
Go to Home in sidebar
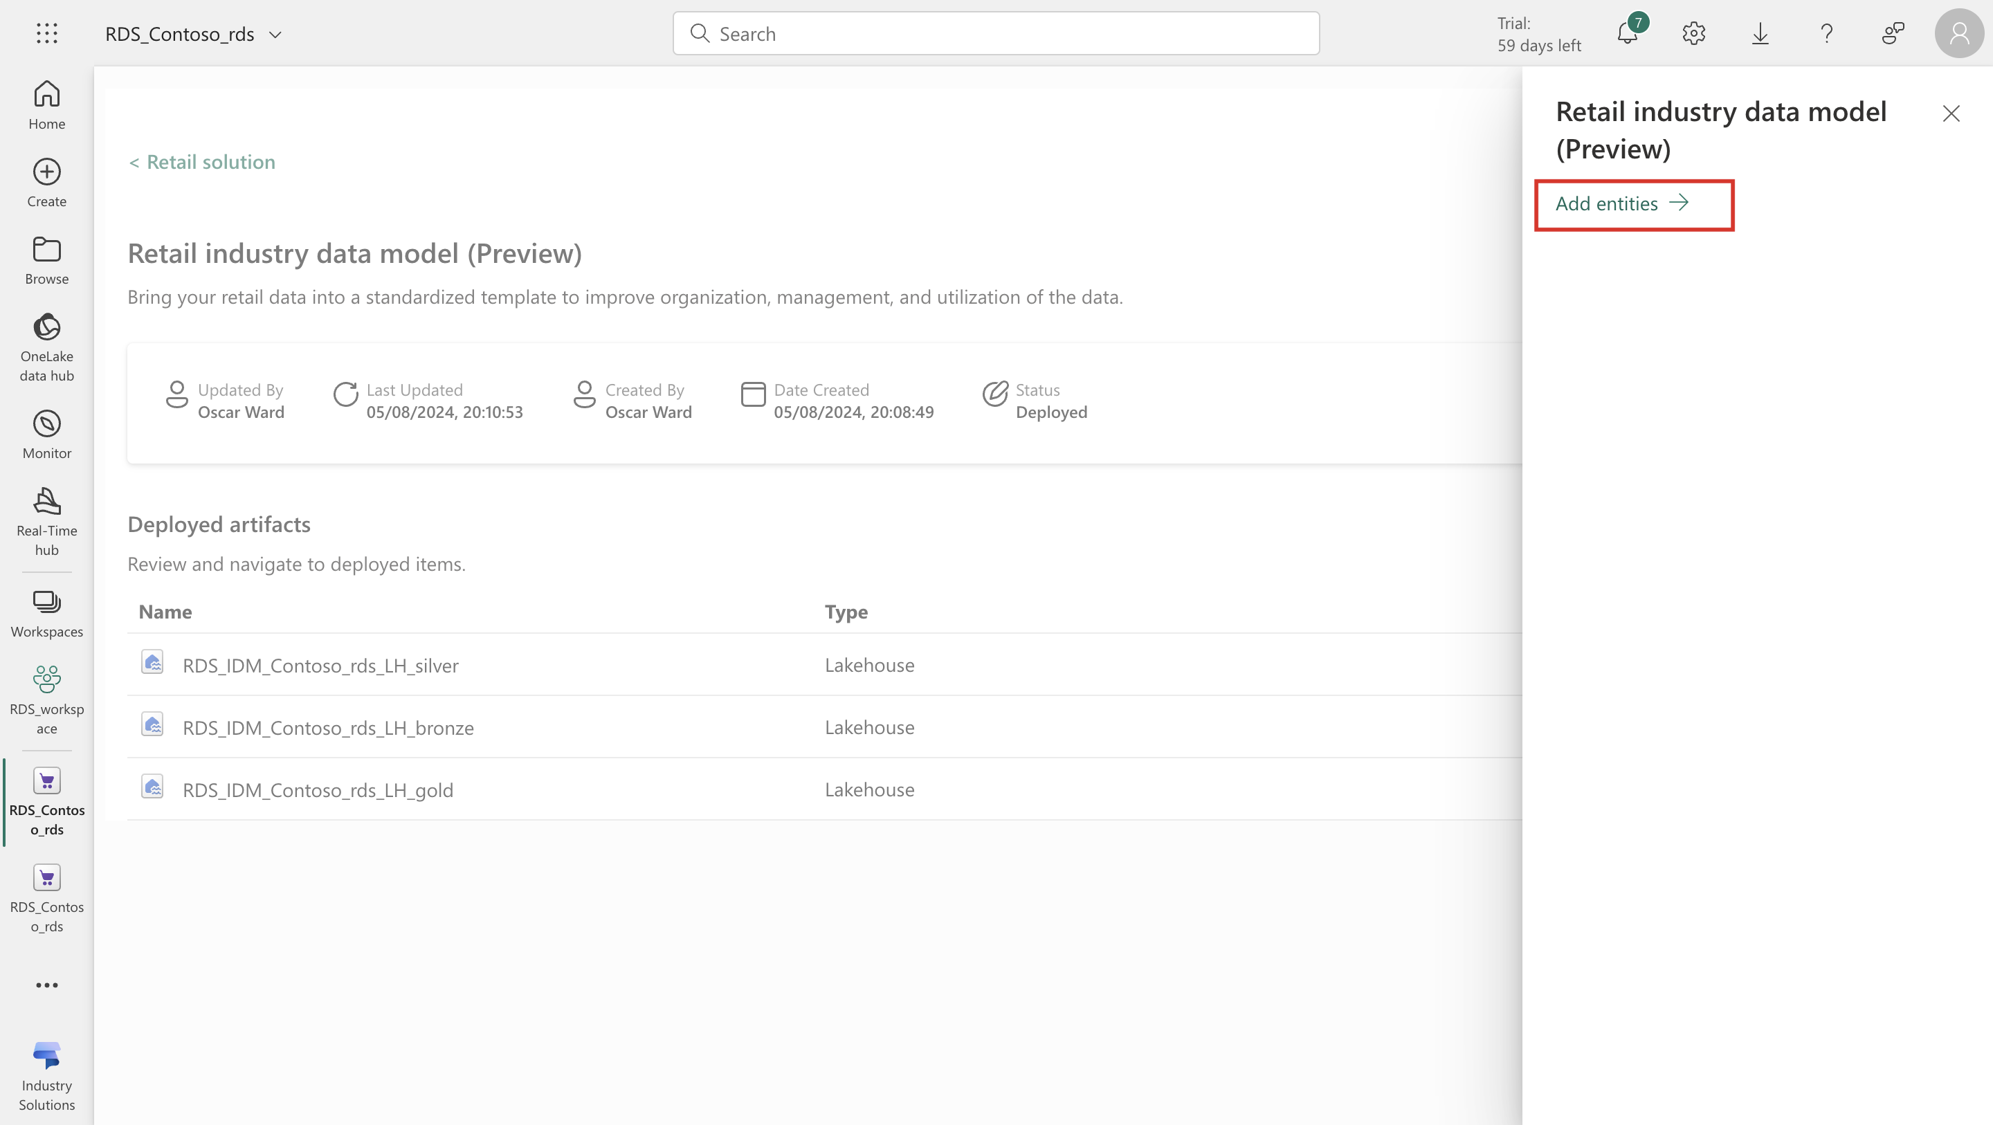point(46,105)
